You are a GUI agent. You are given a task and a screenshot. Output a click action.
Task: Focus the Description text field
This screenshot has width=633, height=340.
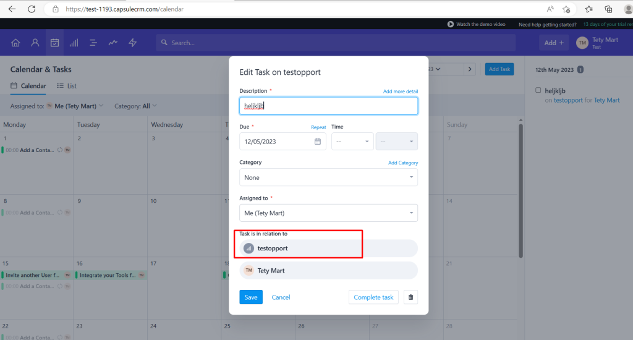329,106
